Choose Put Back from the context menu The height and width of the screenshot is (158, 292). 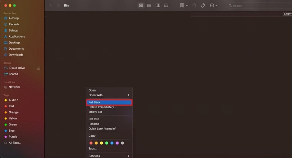pos(109,102)
